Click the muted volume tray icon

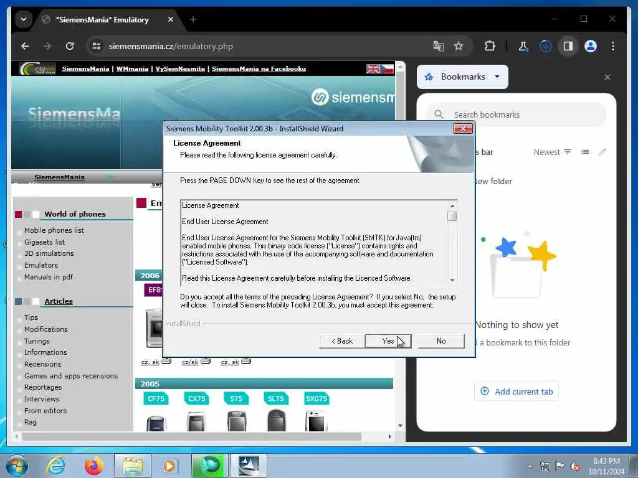[575, 467]
